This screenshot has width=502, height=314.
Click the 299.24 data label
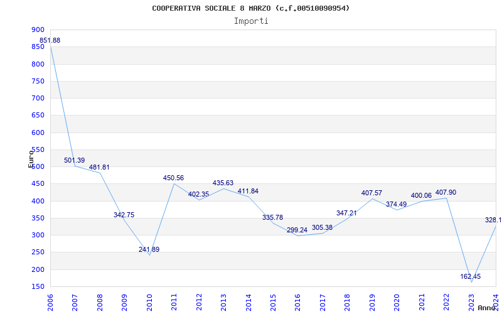pyautogui.click(x=297, y=230)
